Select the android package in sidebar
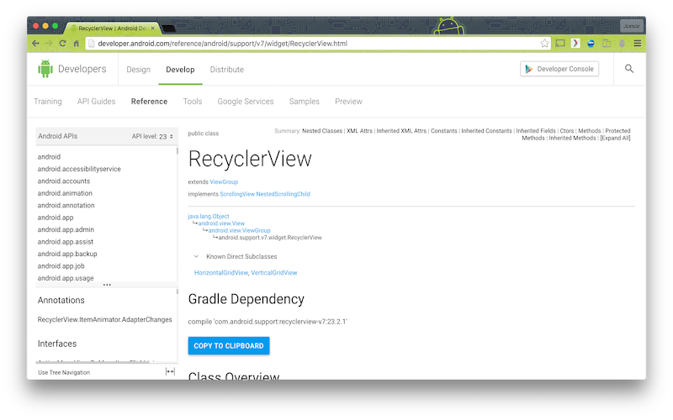 (49, 157)
